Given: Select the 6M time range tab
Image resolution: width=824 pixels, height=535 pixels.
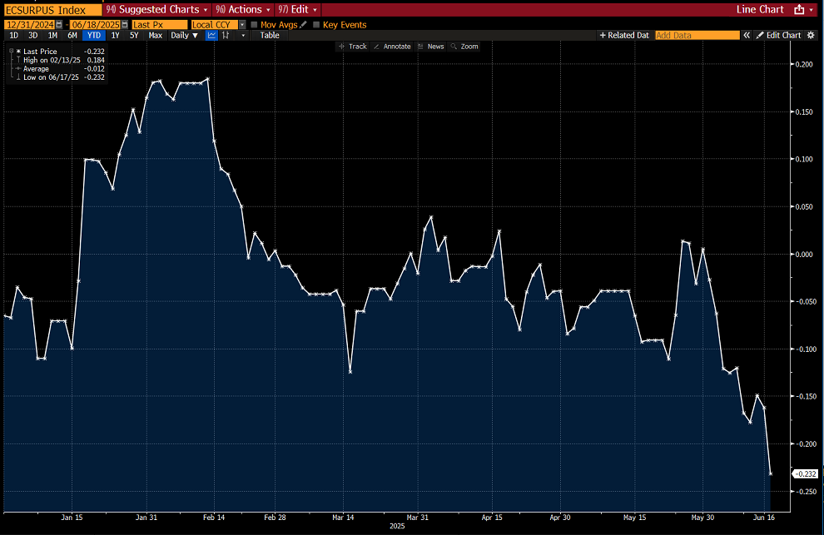Looking at the screenshot, I should [x=72, y=35].
